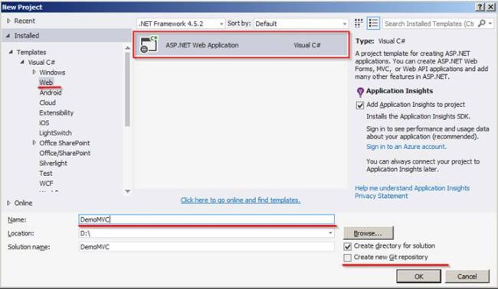498x289 pixels.
Task: Click in the Solution name field
Action: [x=206, y=247]
